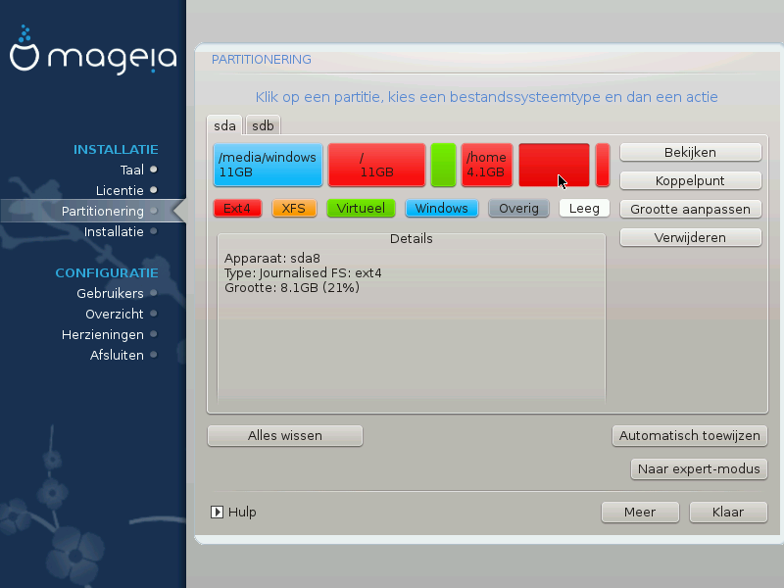Switch to expert mode with Naar expert-modus
The height and width of the screenshot is (588, 784).
[699, 468]
